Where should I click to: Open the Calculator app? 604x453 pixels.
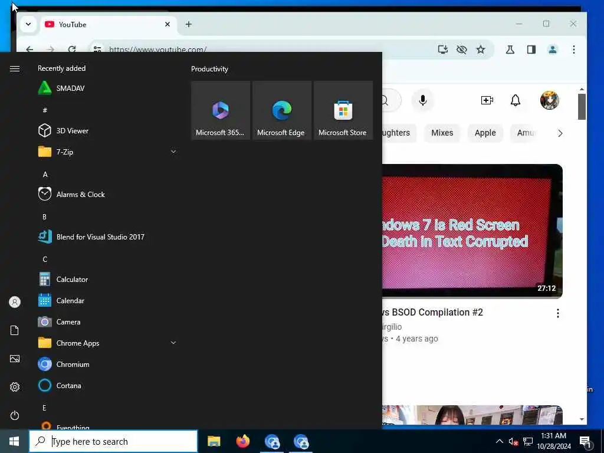108,279
